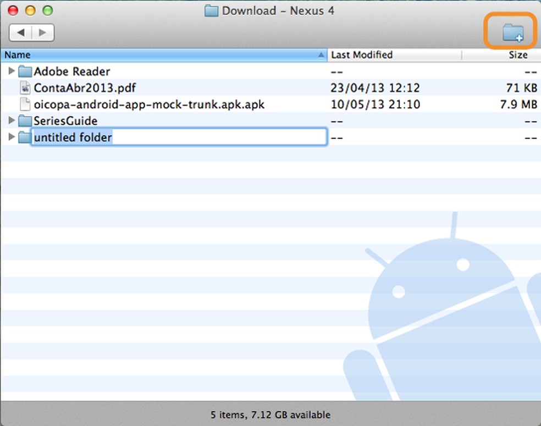Screen dimensions: 541x426
Task: Expand the SeriesGuide folder
Action: tap(12, 120)
